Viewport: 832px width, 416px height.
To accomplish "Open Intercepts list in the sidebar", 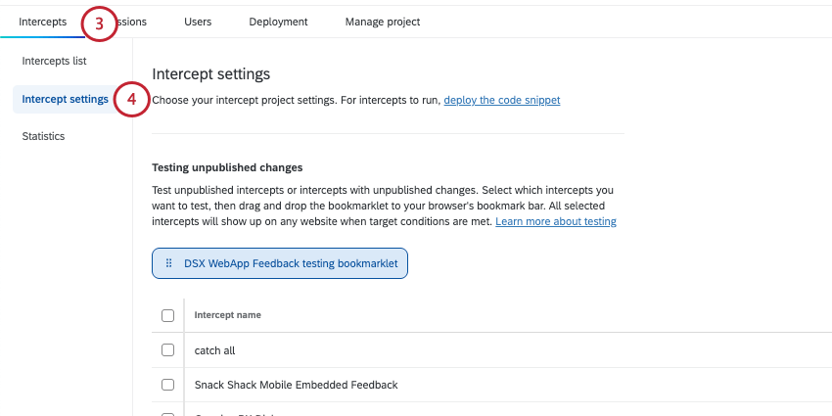I will coord(55,61).
